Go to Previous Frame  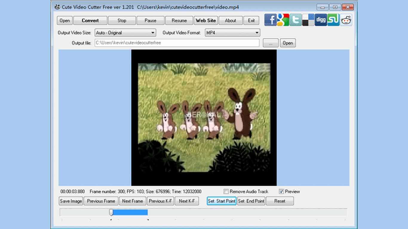pyautogui.click(x=101, y=201)
